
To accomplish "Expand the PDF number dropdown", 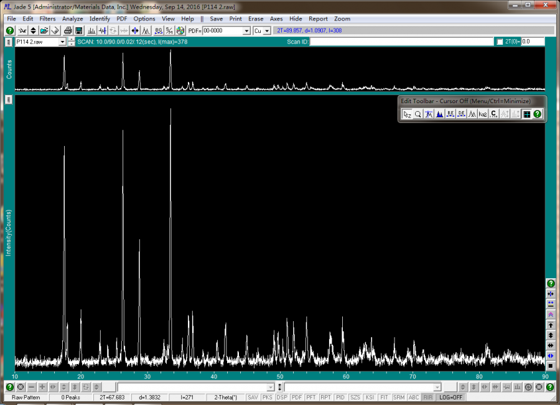I will pyautogui.click(x=246, y=30).
